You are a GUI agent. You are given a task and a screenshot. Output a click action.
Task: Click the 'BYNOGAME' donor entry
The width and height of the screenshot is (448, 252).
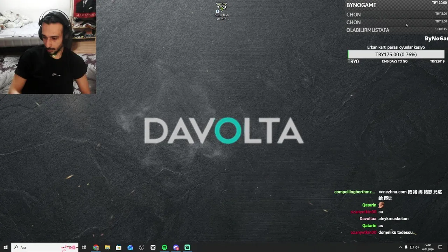[x=362, y=5]
